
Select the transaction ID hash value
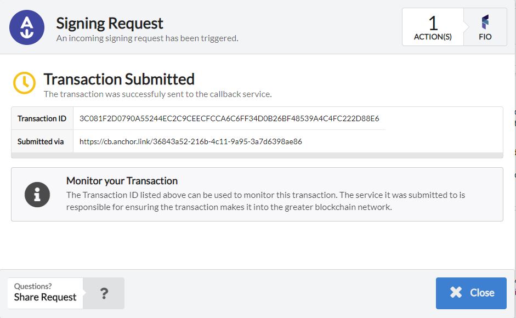coord(229,118)
